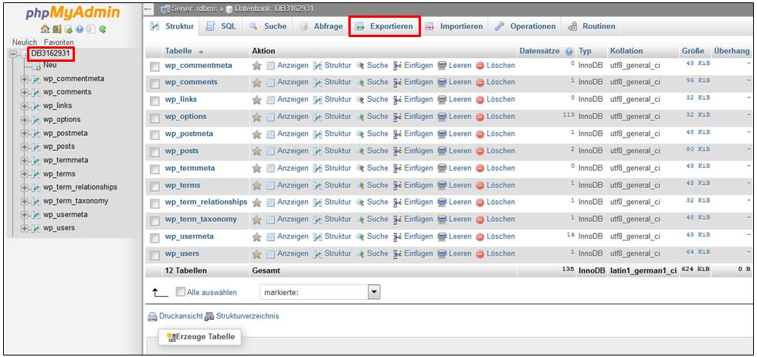Expand wp_posts in the sidebar tree

[x=25, y=147]
